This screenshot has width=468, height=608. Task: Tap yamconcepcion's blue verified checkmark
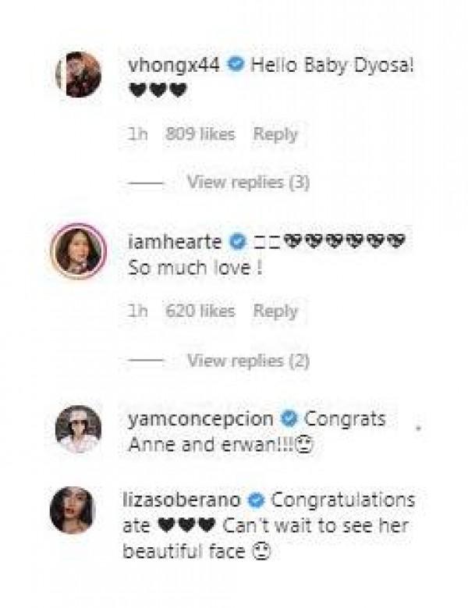coord(288,419)
